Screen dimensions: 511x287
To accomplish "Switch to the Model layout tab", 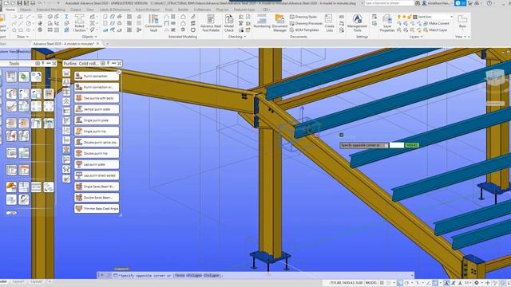I will [x=4, y=281].
